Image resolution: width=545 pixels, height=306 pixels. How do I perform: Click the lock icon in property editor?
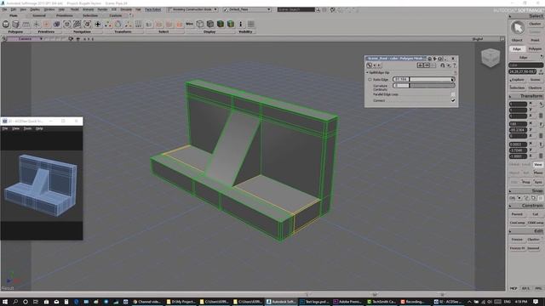443,65
